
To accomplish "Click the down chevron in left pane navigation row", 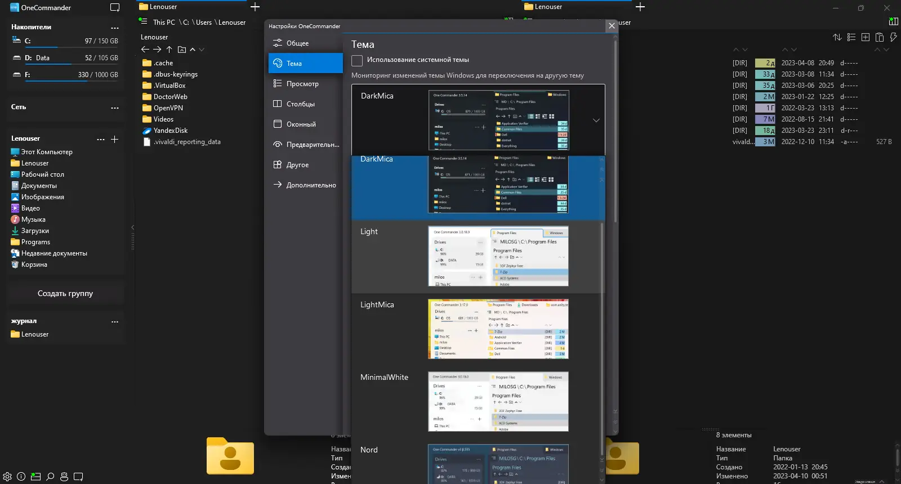I will [x=202, y=50].
